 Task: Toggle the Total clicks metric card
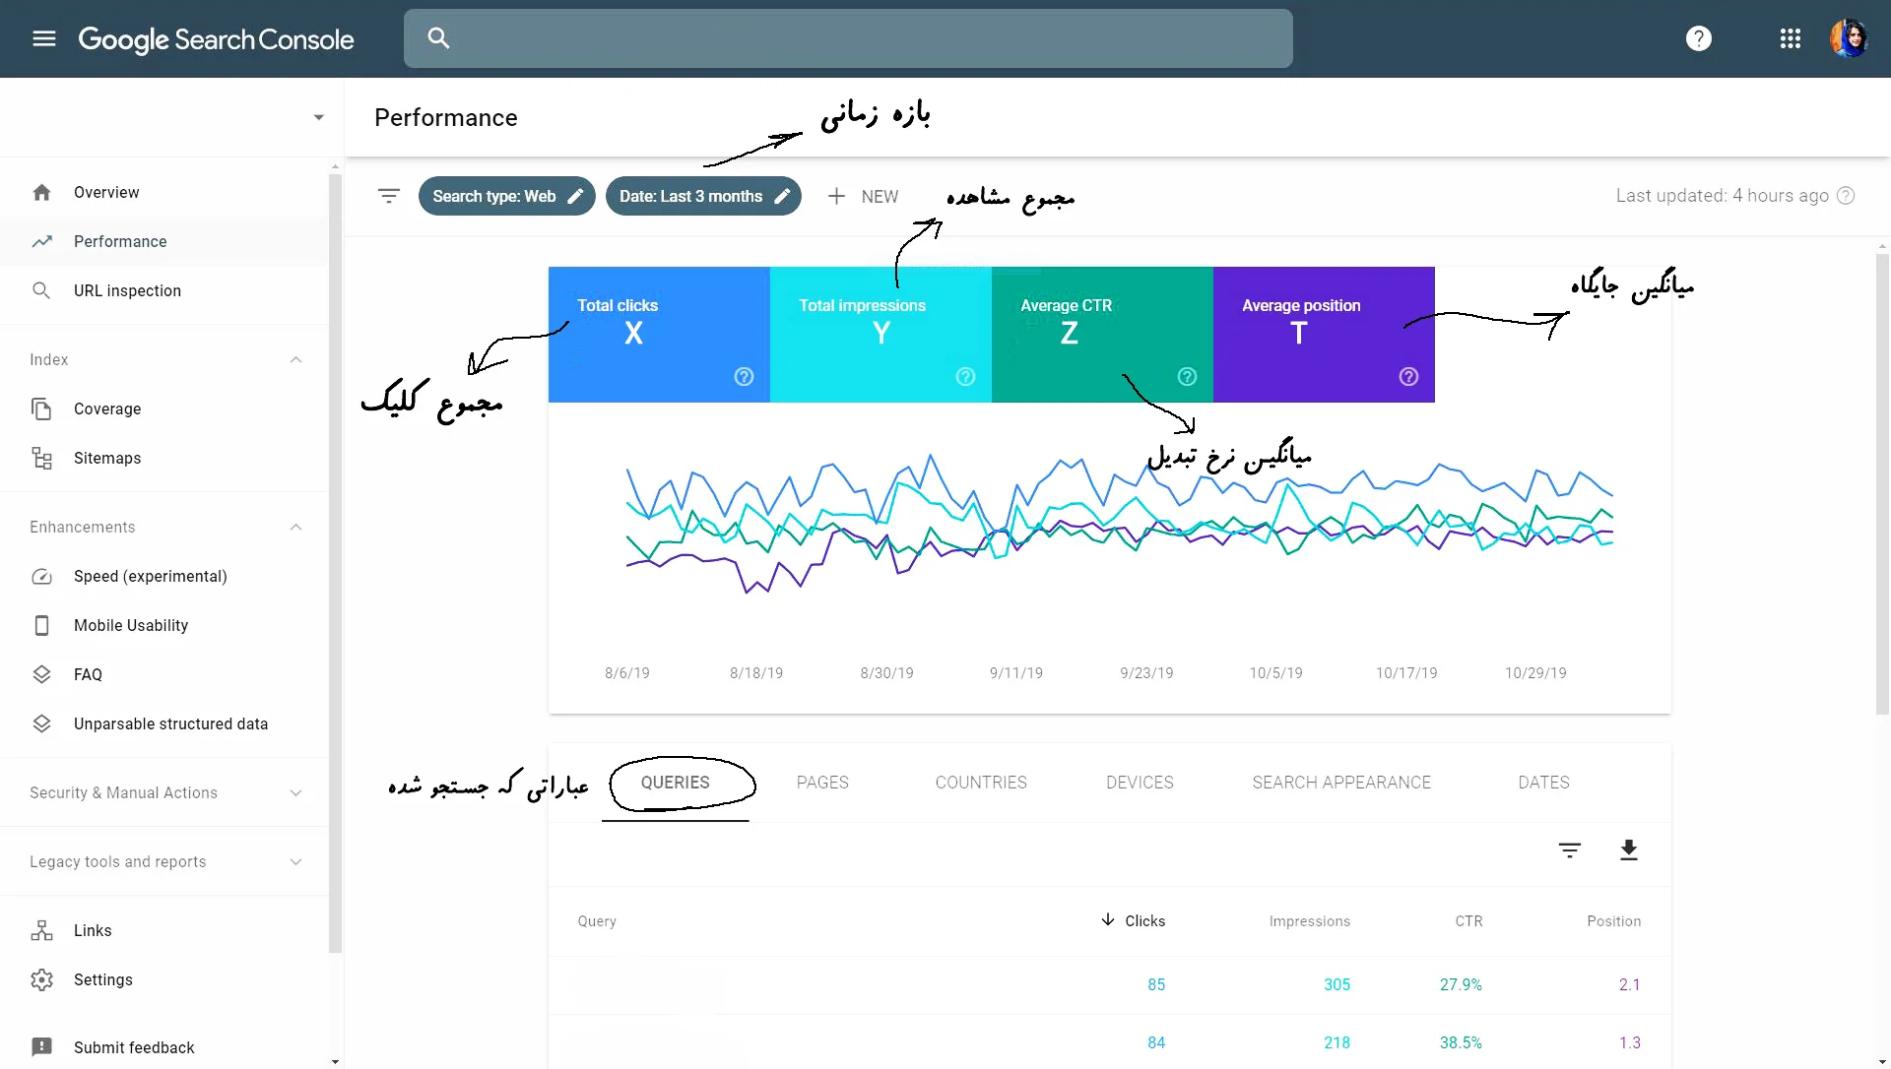[658, 335]
